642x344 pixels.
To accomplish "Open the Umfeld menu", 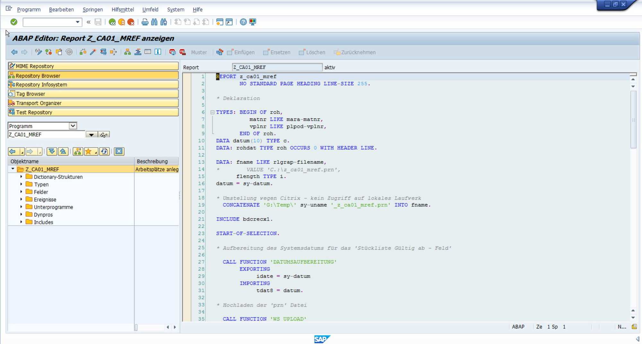I will (x=150, y=9).
